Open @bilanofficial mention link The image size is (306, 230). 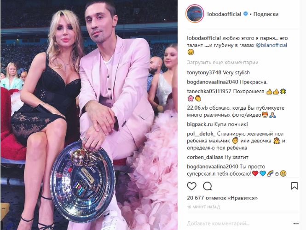[271, 45]
